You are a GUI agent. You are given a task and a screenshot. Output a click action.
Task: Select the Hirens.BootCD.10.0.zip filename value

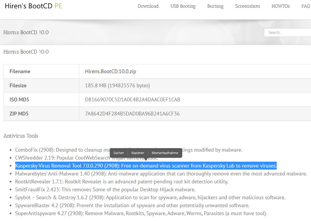(x=111, y=71)
